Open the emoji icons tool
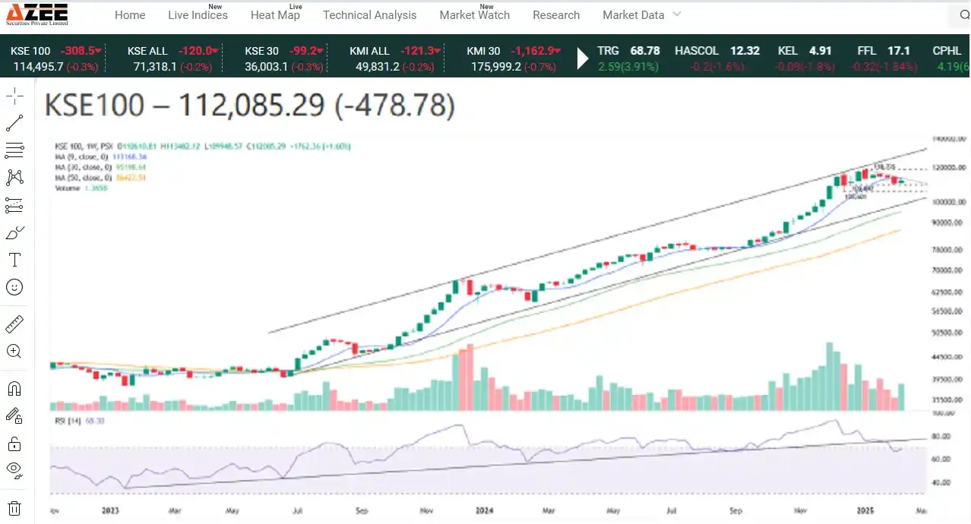This screenshot has height=524, width=971. 14,287
